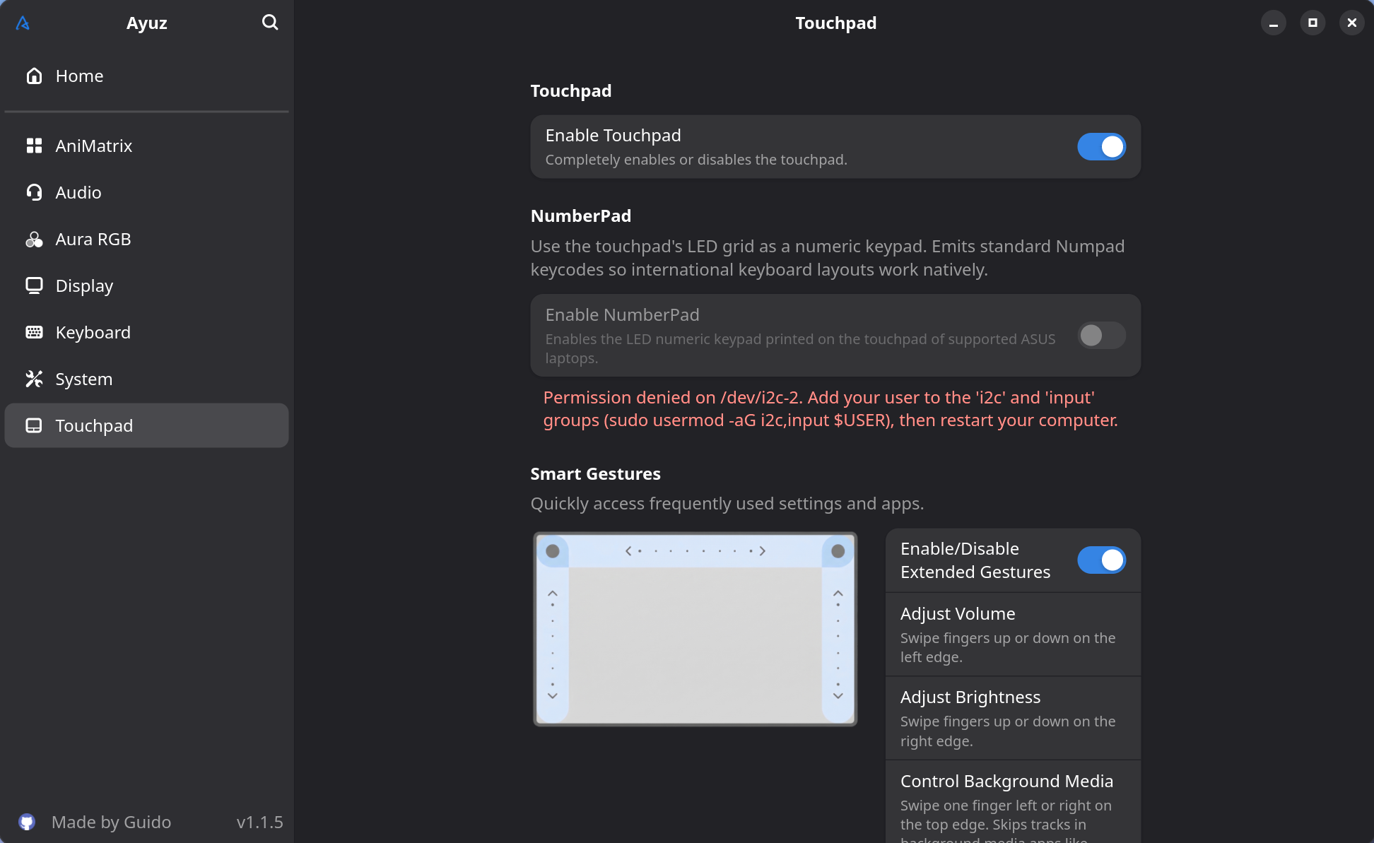Select the Touchpad sidebar entry
Screen dimensions: 1374x843
click(146, 425)
